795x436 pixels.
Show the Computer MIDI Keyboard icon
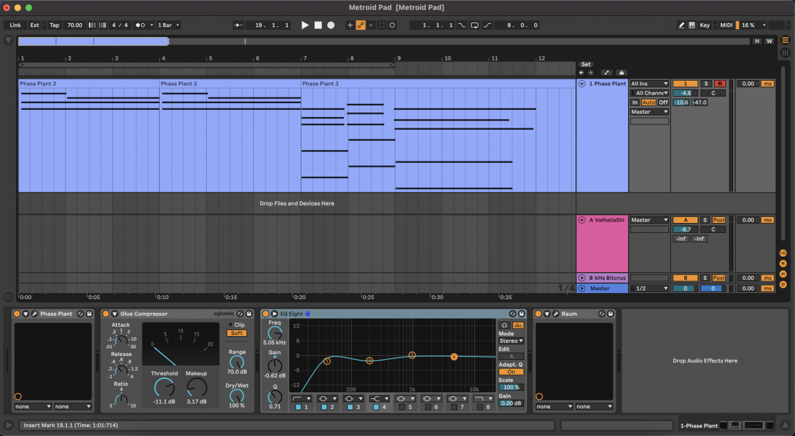pos(692,25)
